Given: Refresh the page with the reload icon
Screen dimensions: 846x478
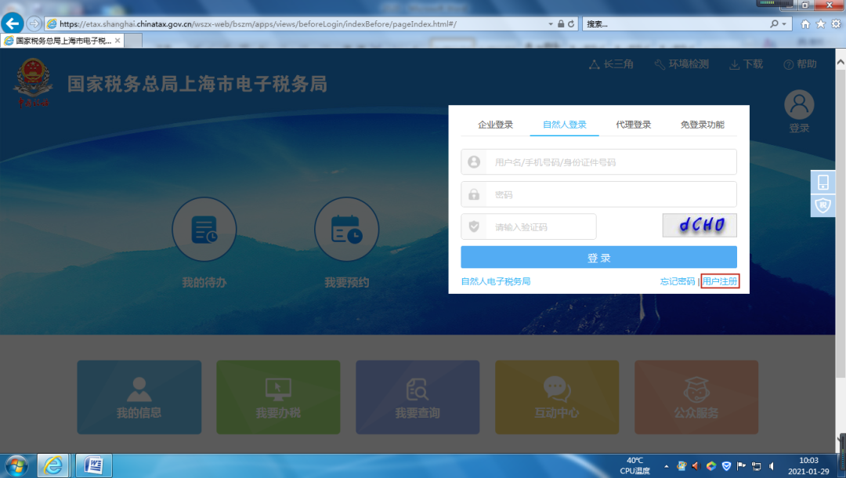Looking at the screenshot, I should [571, 24].
